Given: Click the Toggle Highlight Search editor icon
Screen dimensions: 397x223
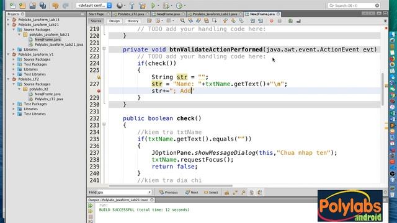Looking at the screenshot, I should [207, 20].
